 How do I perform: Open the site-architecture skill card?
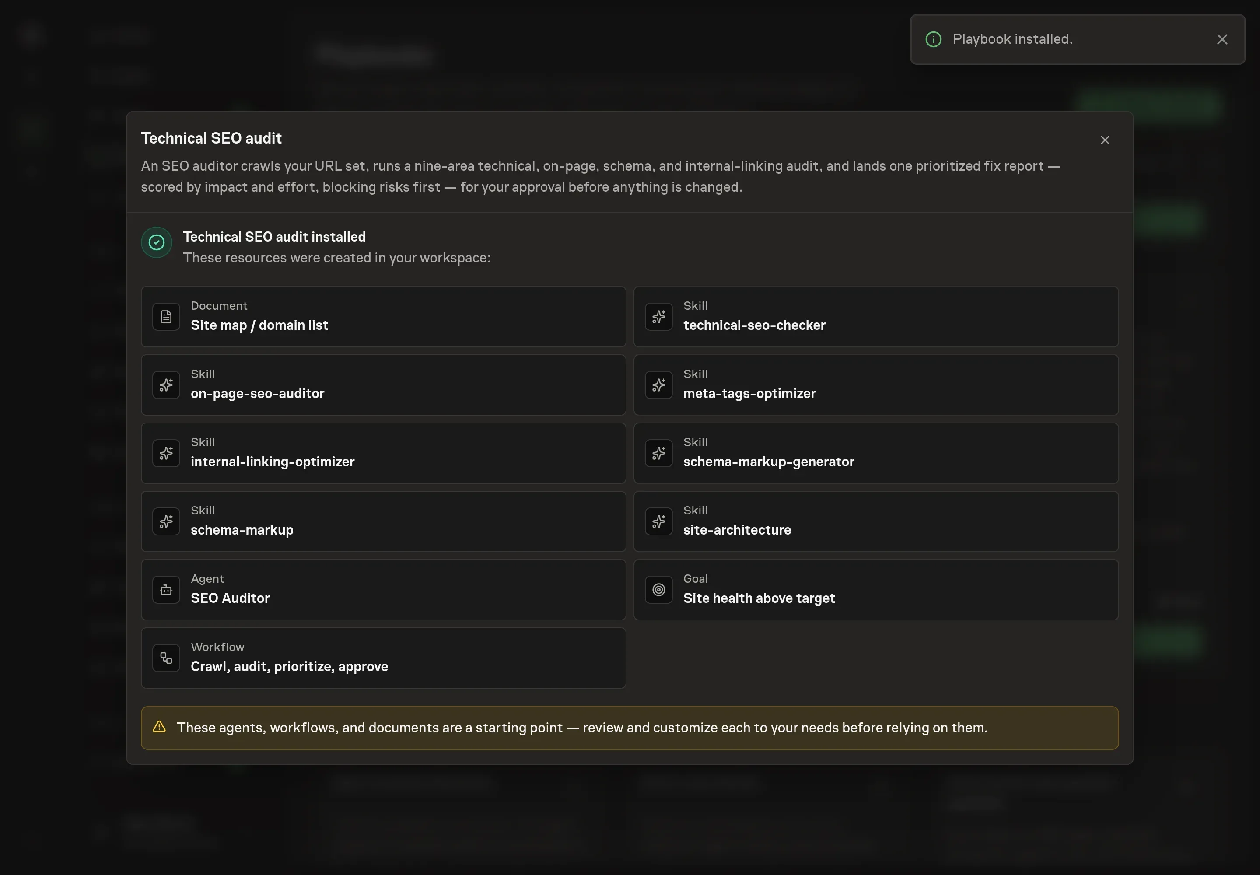(875, 521)
